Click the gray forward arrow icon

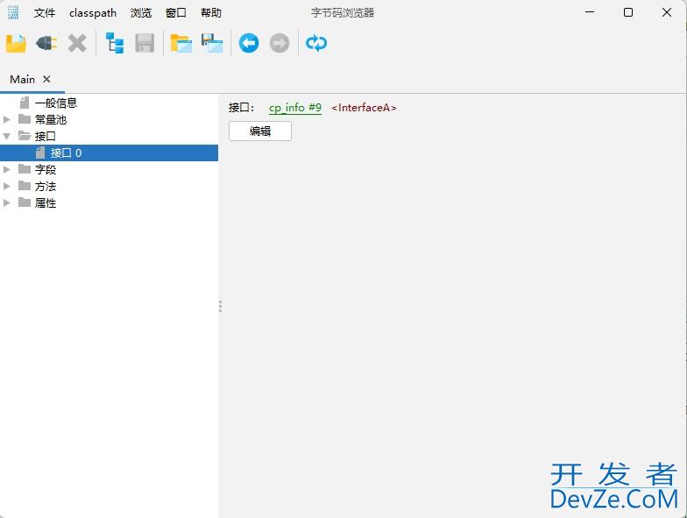pyautogui.click(x=280, y=43)
